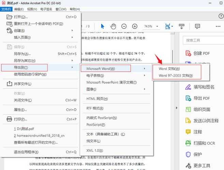
Task: Open the Edit (编辑) menu
Action: coord(19,9)
